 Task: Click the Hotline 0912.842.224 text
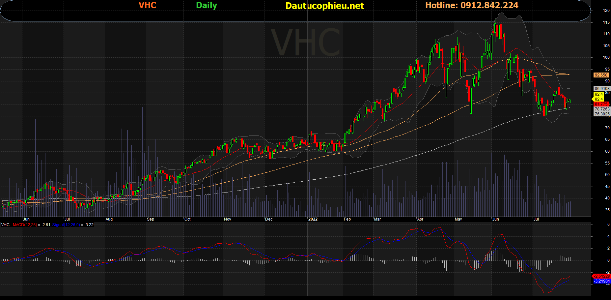(472, 6)
